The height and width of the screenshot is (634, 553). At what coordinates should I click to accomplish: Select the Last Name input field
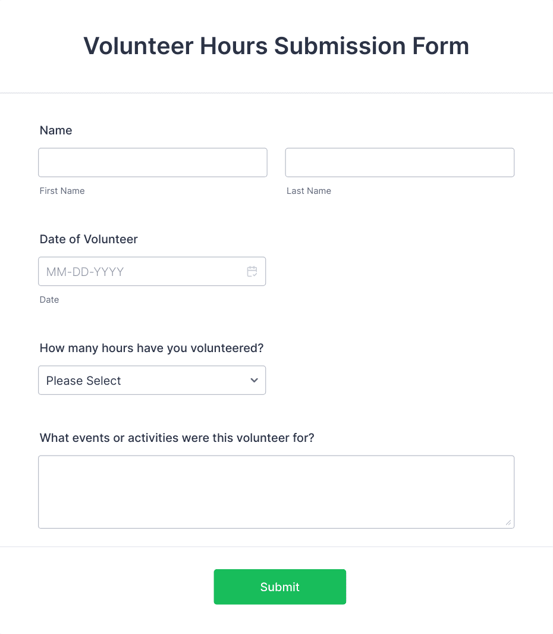[x=400, y=162]
